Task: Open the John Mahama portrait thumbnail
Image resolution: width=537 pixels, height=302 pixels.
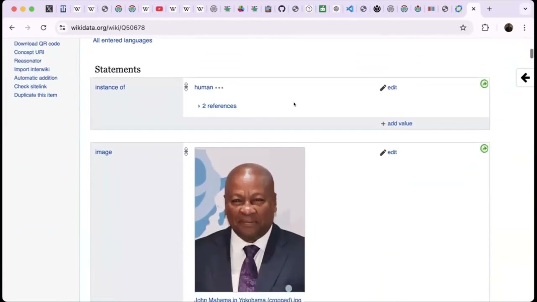Action: pyautogui.click(x=250, y=219)
